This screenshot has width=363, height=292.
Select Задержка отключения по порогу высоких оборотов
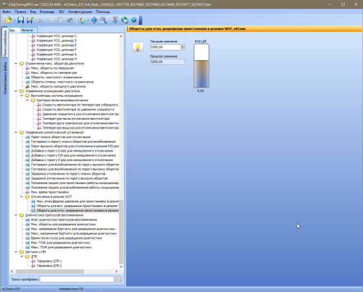coord(69,178)
